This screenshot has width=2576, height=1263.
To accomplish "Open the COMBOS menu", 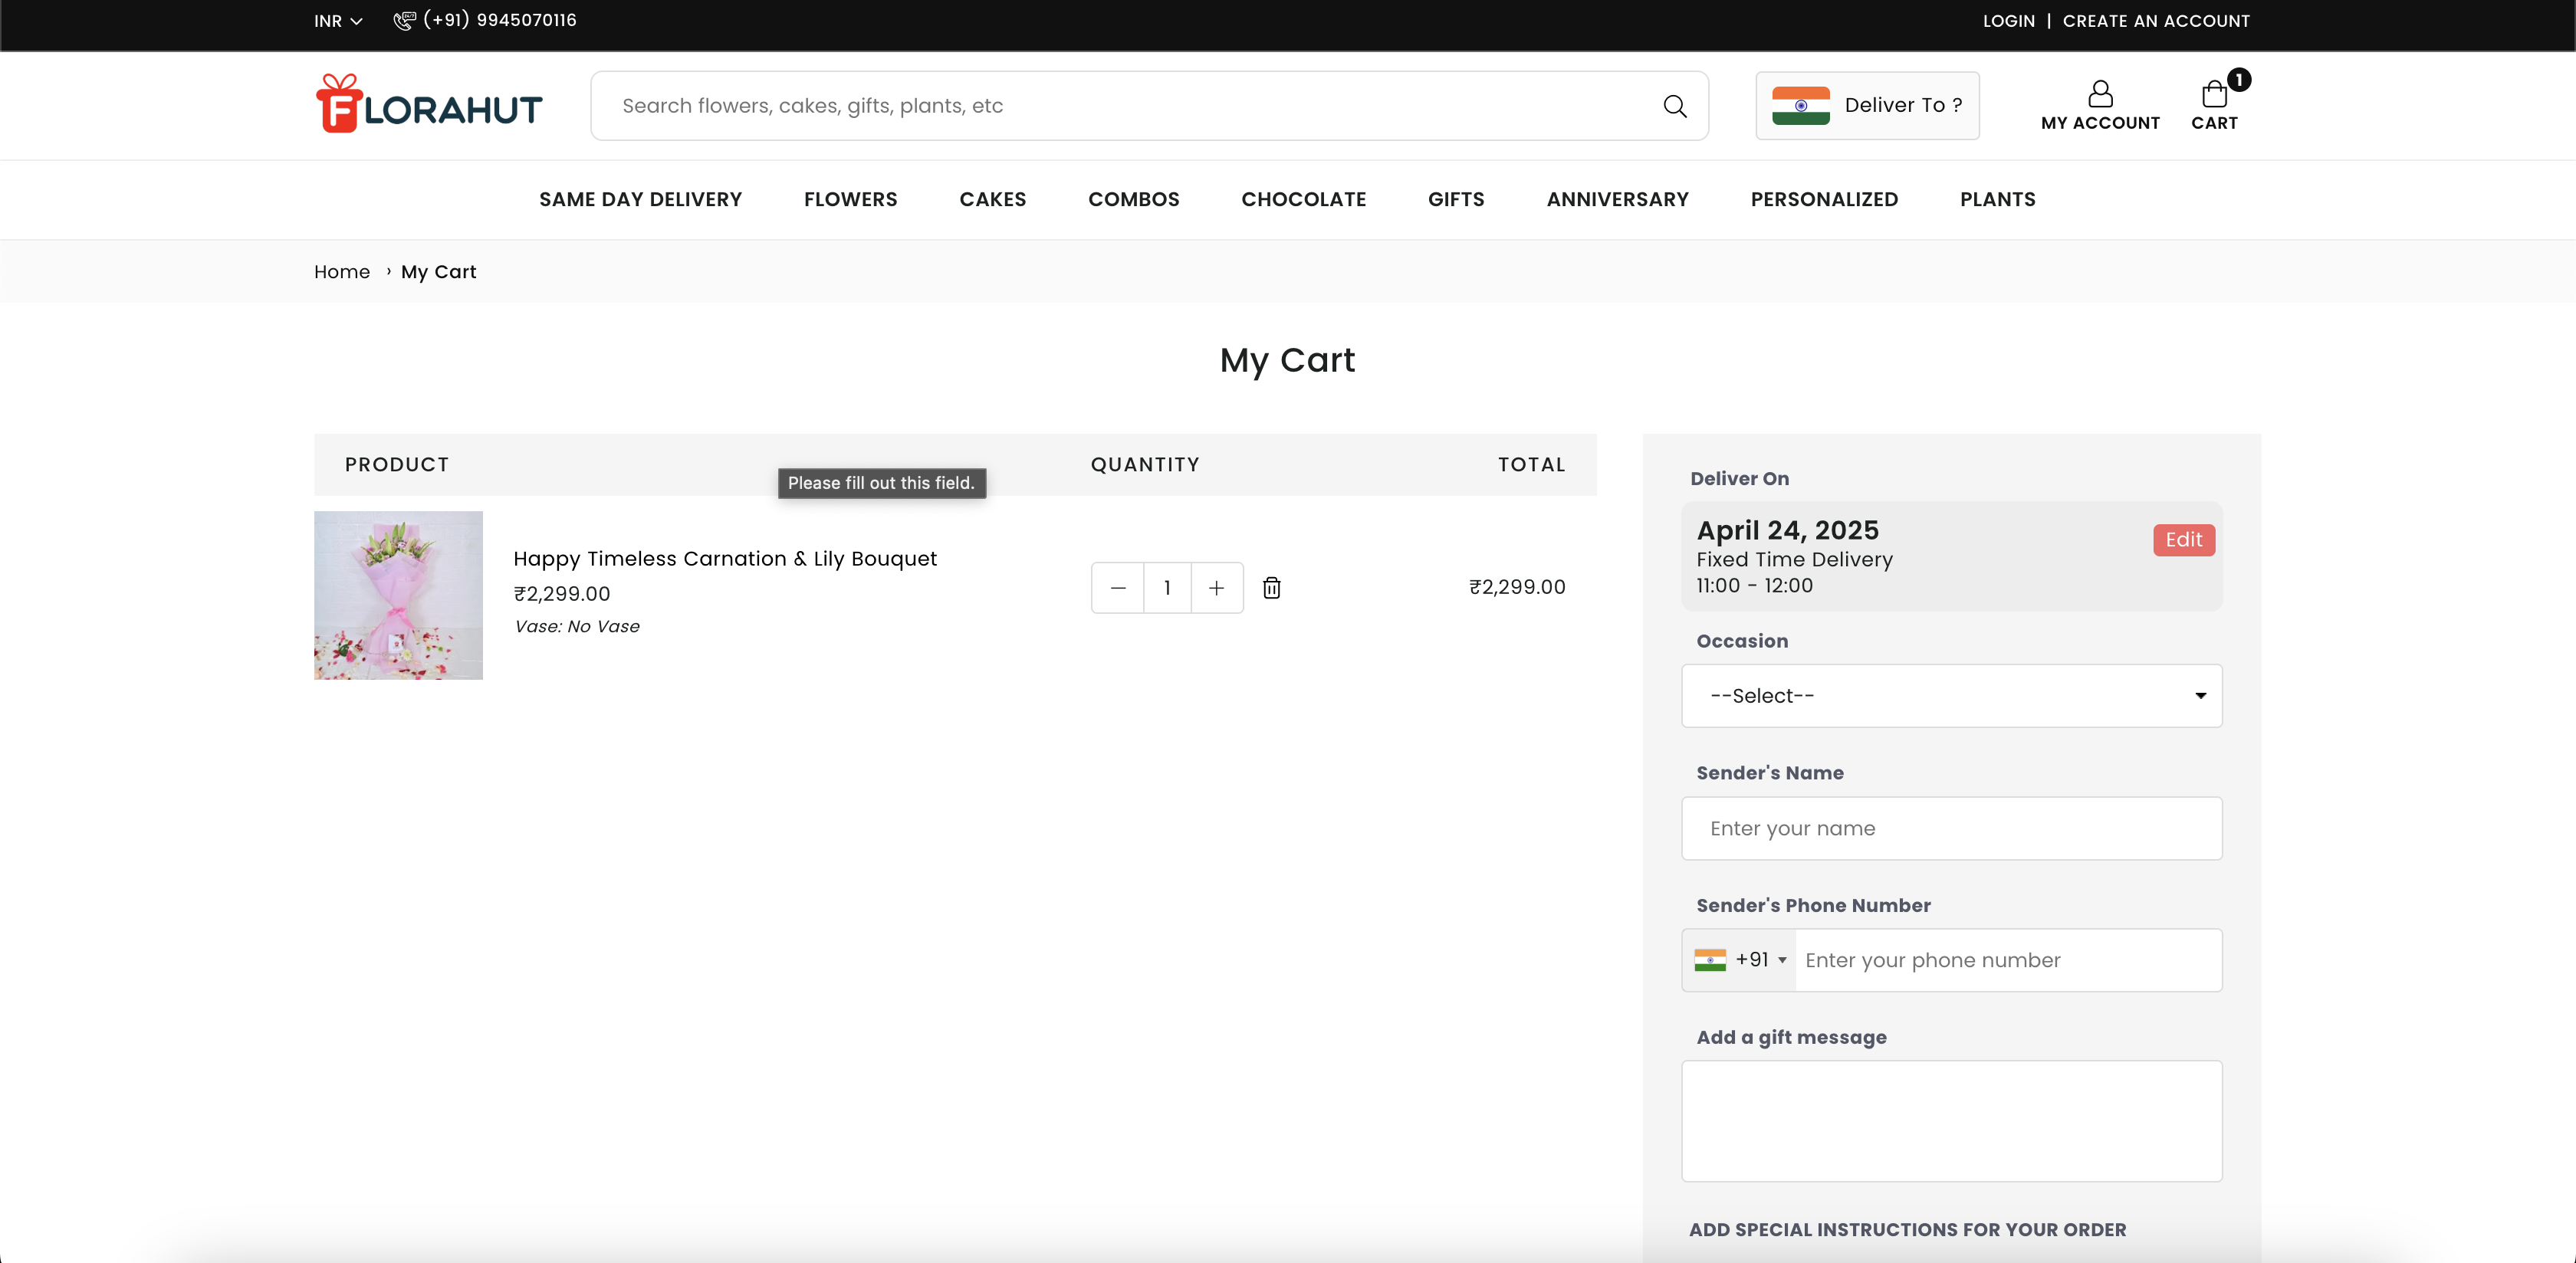I will (1134, 199).
